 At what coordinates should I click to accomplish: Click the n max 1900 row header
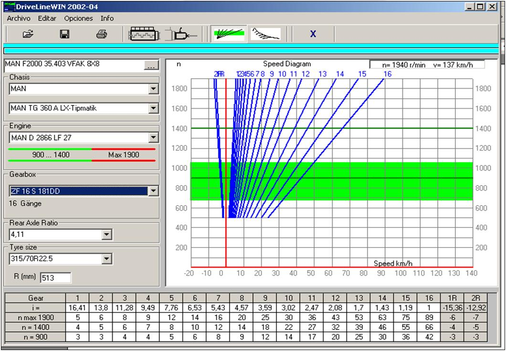(35, 318)
